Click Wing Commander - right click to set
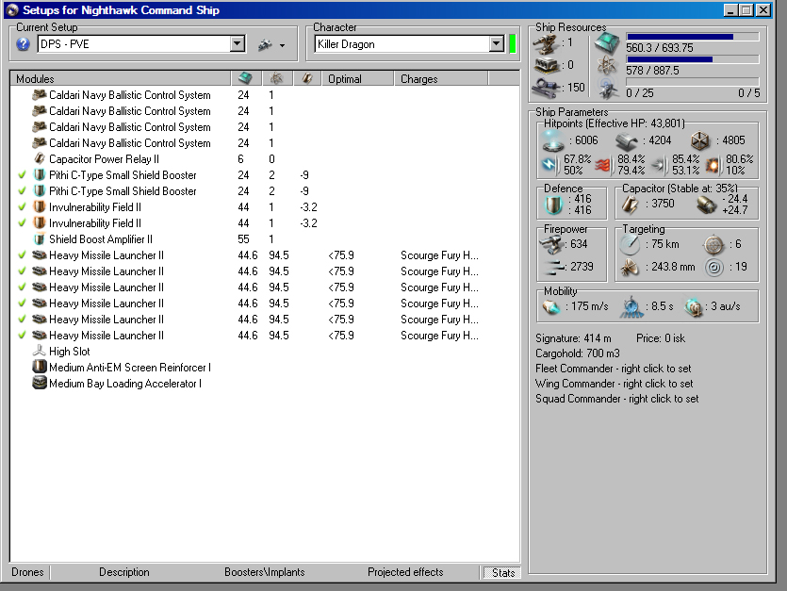The image size is (787, 591). tap(615, 384)
